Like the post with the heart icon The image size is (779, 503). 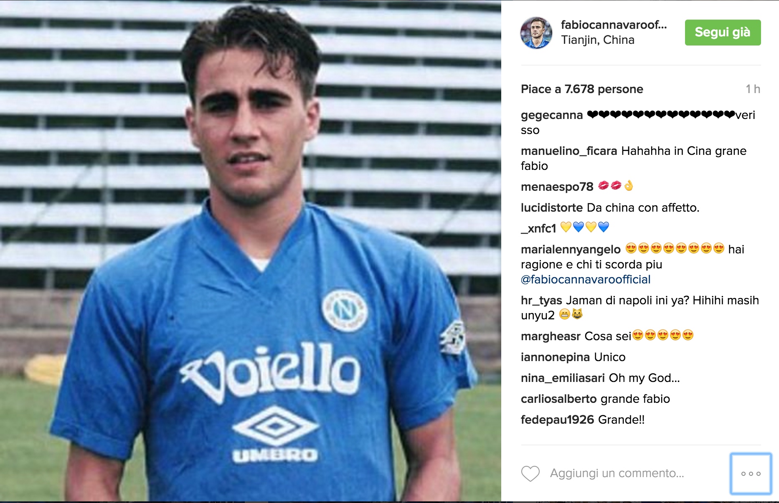click(530, 473)
